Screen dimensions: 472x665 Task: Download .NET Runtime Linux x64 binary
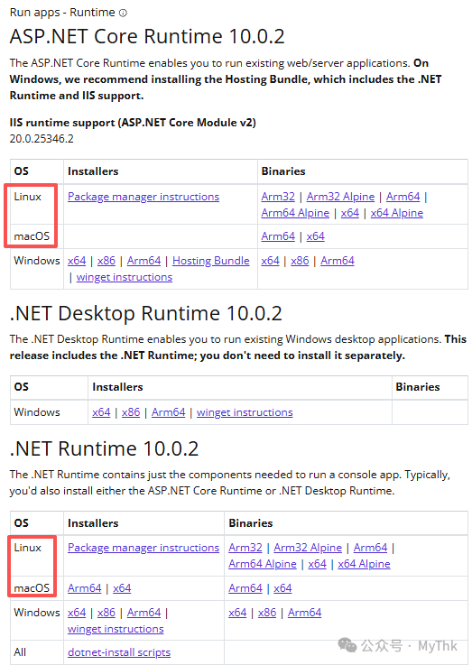[x=317, y=564]
